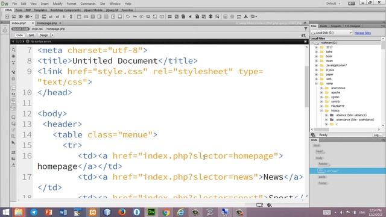Open the Snippets panel tab
Image resolution: width=386 pixels, height=217 pixels.
tap(336, 26)
